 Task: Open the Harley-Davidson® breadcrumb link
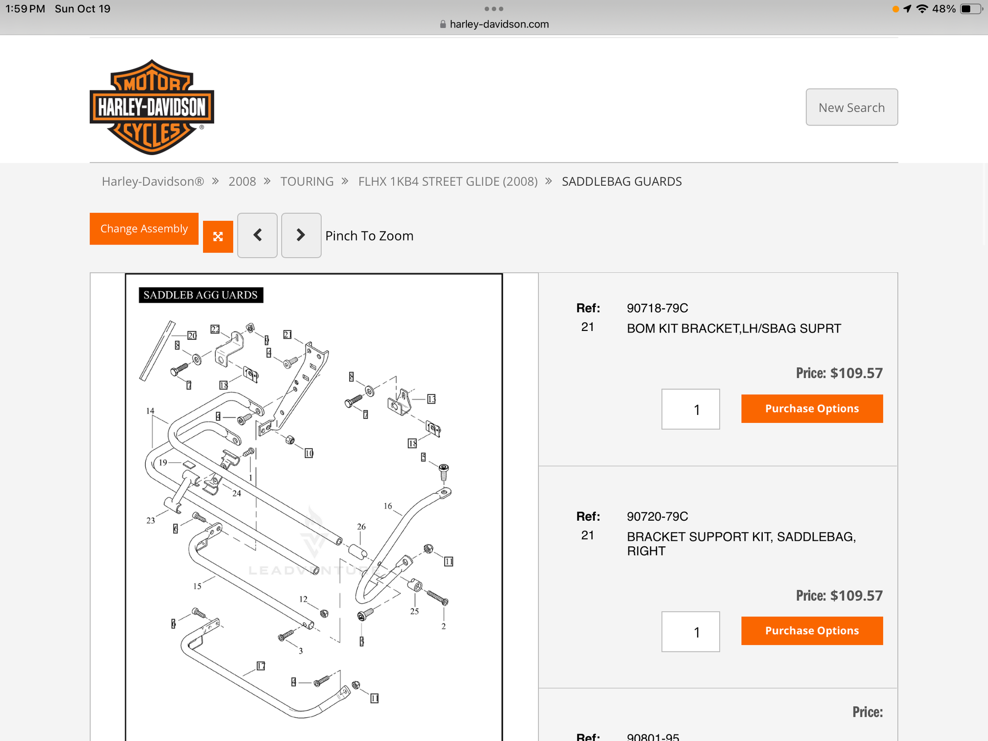click(x=153, y=181)
